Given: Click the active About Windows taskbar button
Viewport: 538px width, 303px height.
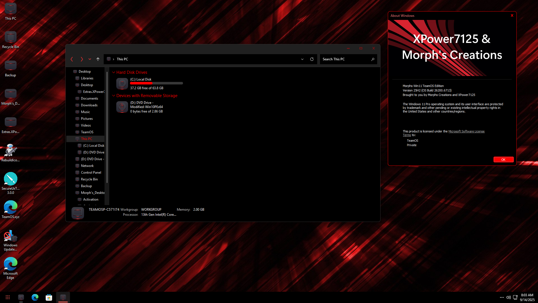Looking at the screenshot, I should (x=63, y=297).
